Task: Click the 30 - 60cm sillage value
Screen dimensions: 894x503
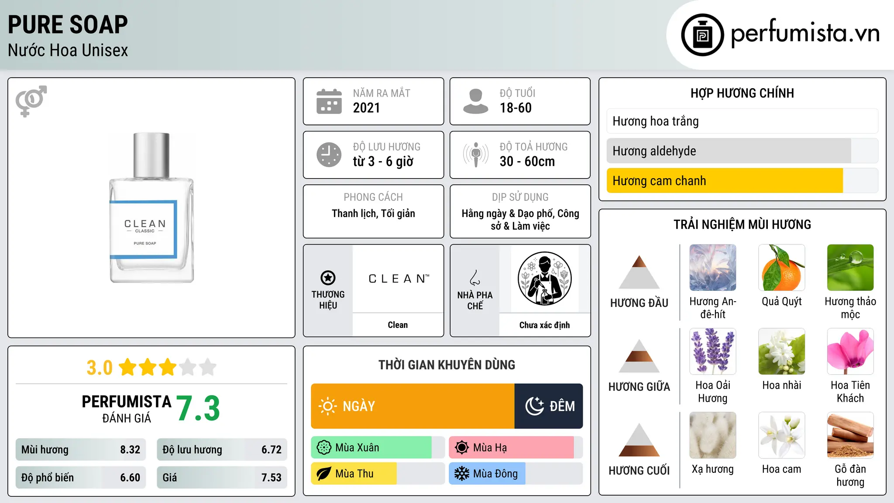Action: [x=527, y=162]
